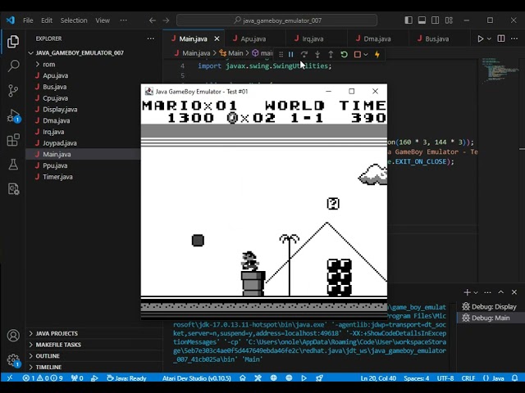Screen dimensions: 525x393
Task: Toggle the bottom panel layout button
Action: click(422, 20)
